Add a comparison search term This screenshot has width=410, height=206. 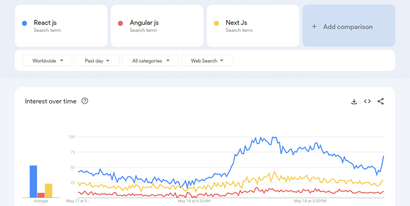pos(349,26)
